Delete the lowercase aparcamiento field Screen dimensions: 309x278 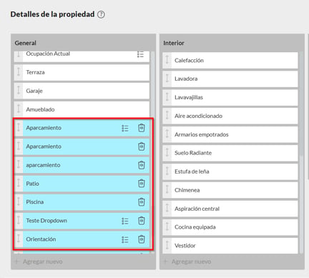[142, 165]
